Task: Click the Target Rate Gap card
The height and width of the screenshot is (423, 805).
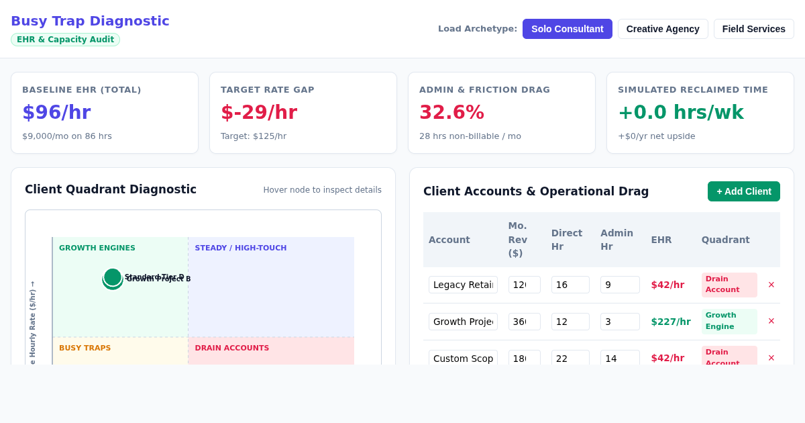Action: coord(303,113)
